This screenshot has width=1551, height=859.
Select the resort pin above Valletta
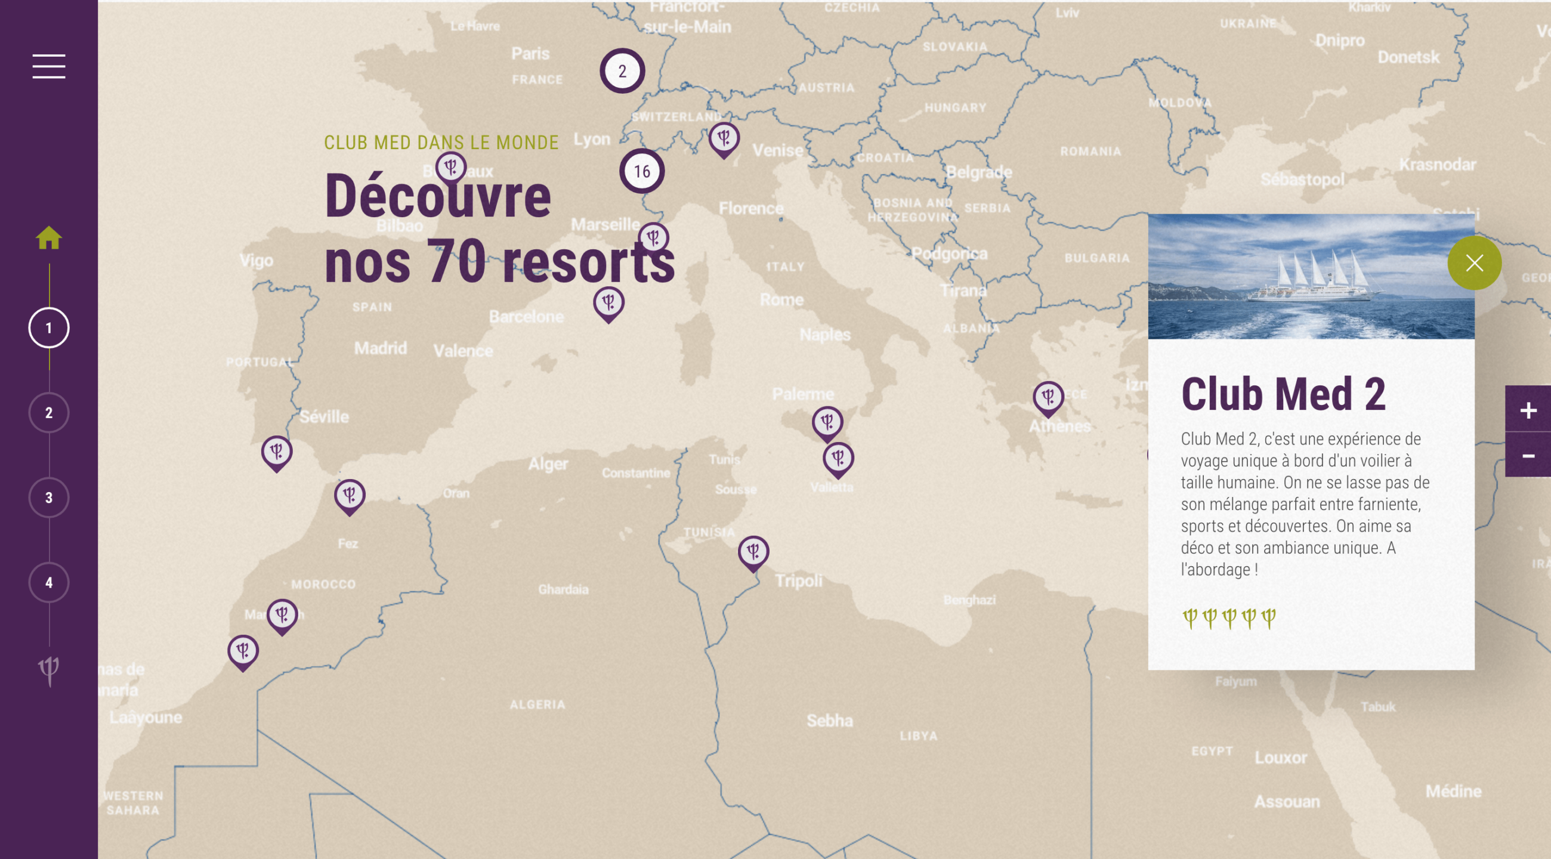[x=838, y=460]
